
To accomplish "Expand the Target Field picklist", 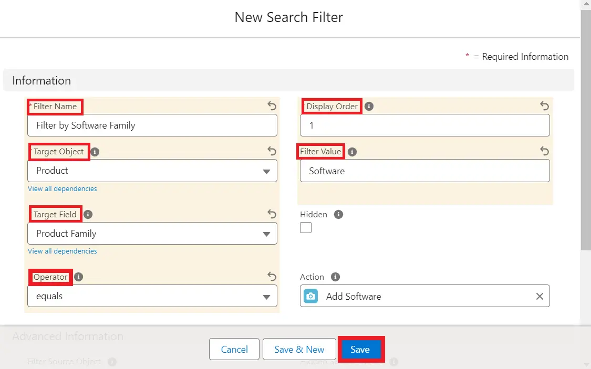I will [x=152, y=234].
